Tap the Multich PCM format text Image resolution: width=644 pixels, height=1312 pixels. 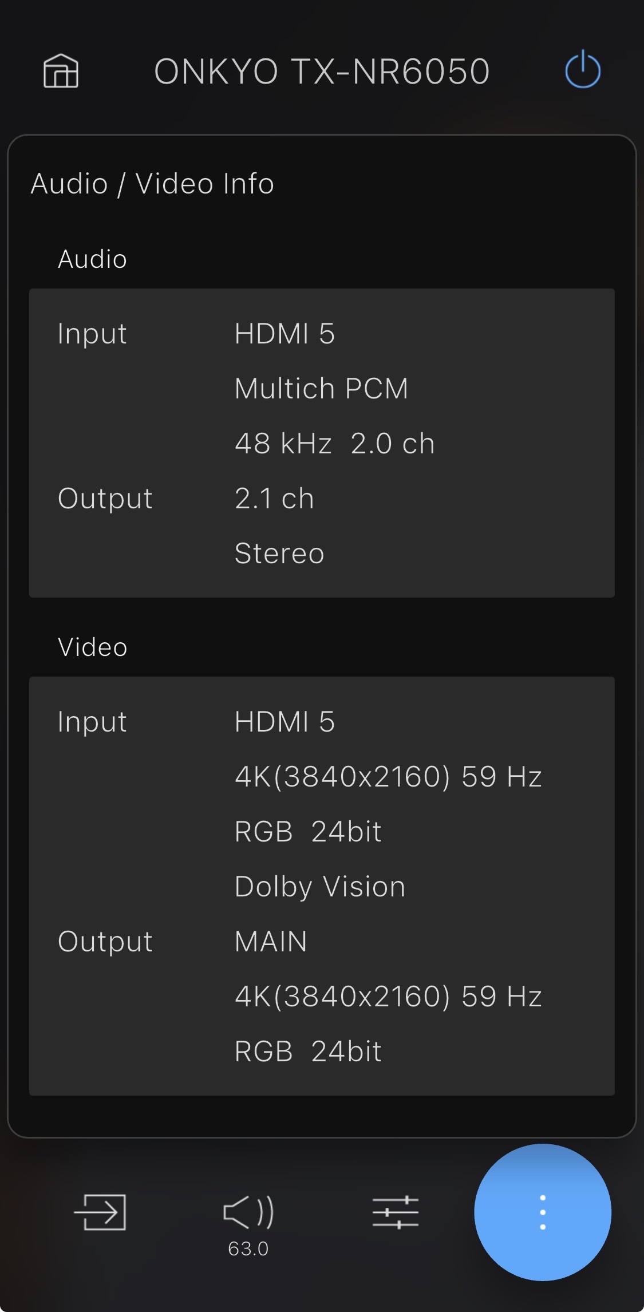pyautogui.click(x=321, y=389)
